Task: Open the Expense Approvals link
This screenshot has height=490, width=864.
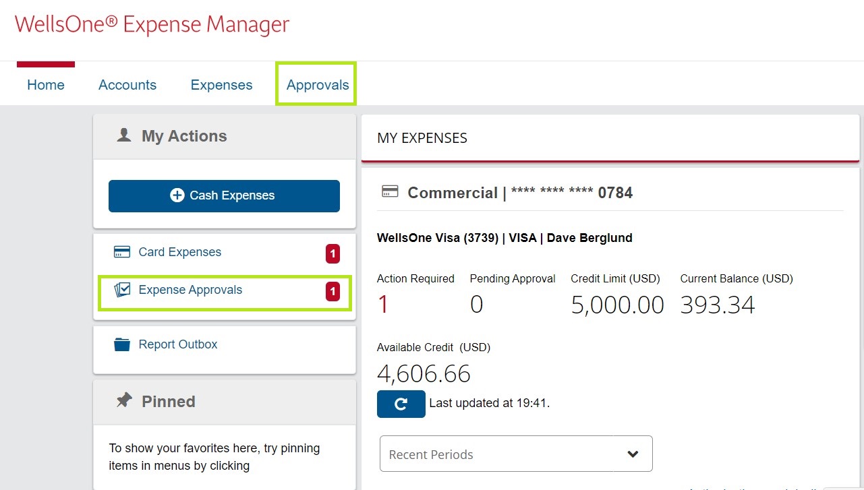Action: pos(190,290)
